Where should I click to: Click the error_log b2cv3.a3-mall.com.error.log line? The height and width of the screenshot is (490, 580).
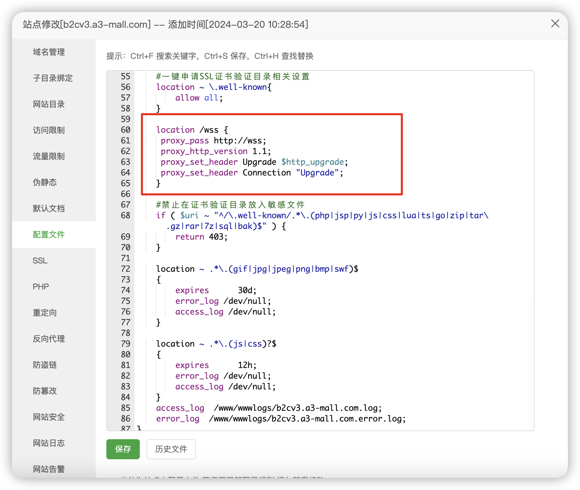click(281, 418)
